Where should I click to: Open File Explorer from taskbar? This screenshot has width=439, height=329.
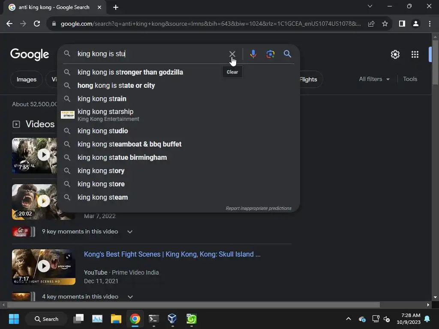tap(116, 319)
